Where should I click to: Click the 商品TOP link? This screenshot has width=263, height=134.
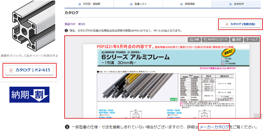coord(70,24)
